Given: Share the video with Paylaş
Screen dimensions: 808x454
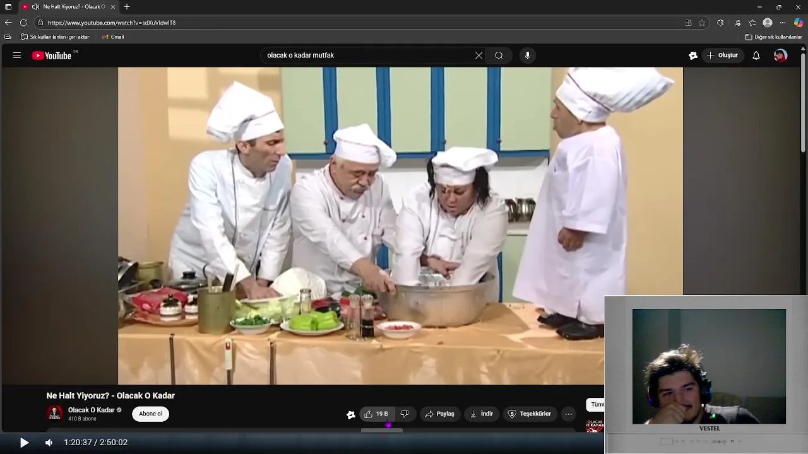Looking at the screenshot, I should (x=440, y=414).
